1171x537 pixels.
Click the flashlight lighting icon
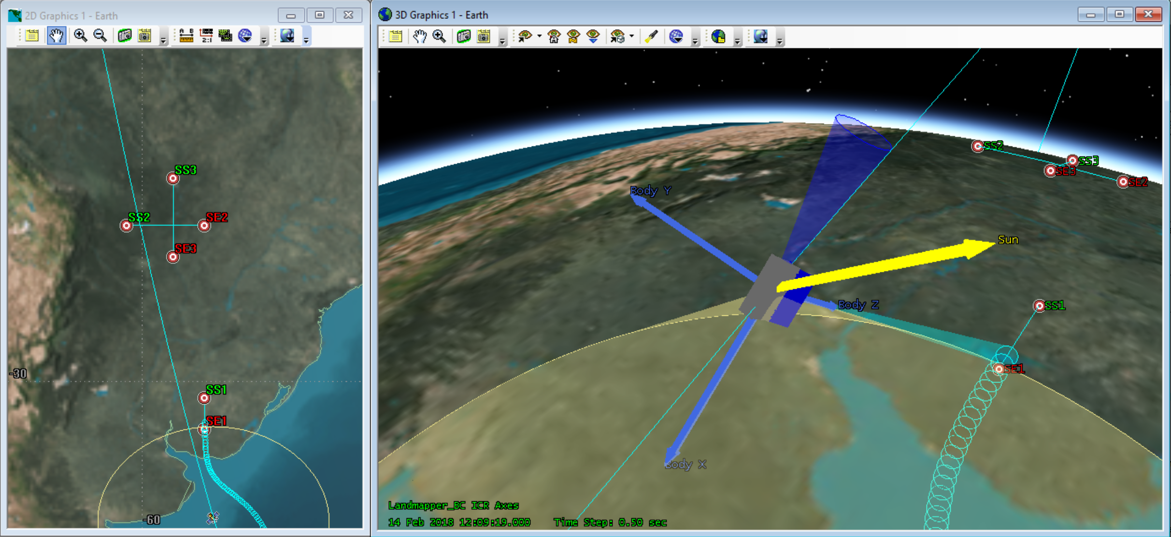651,37
